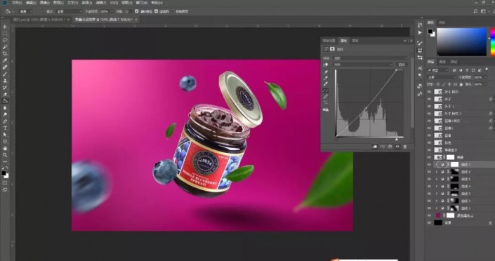Viewport: 495px width, 261px height.
Task: Open the layer blend mode dropdown
Action: [x=442, y=77]
